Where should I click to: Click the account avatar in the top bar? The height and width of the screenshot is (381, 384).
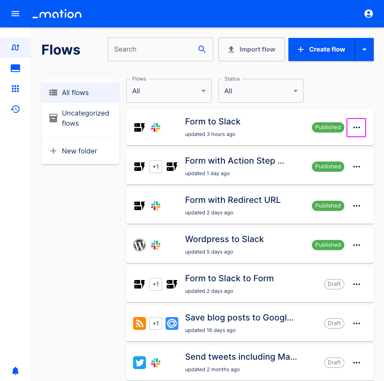[368, 13]
